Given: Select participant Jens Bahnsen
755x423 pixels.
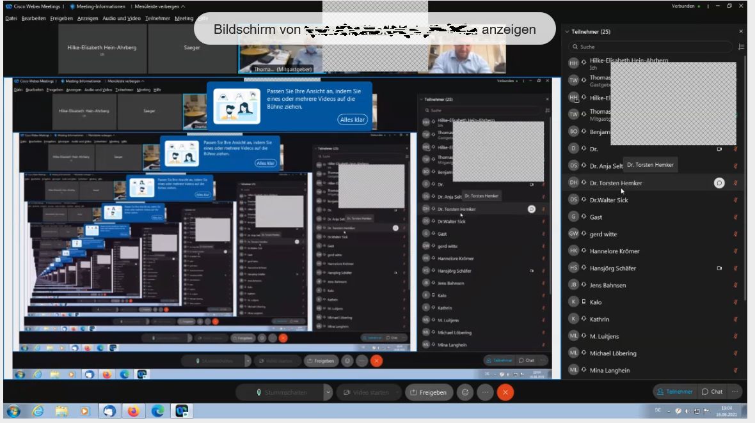Looking at the screenshot, I should point(653,285).
